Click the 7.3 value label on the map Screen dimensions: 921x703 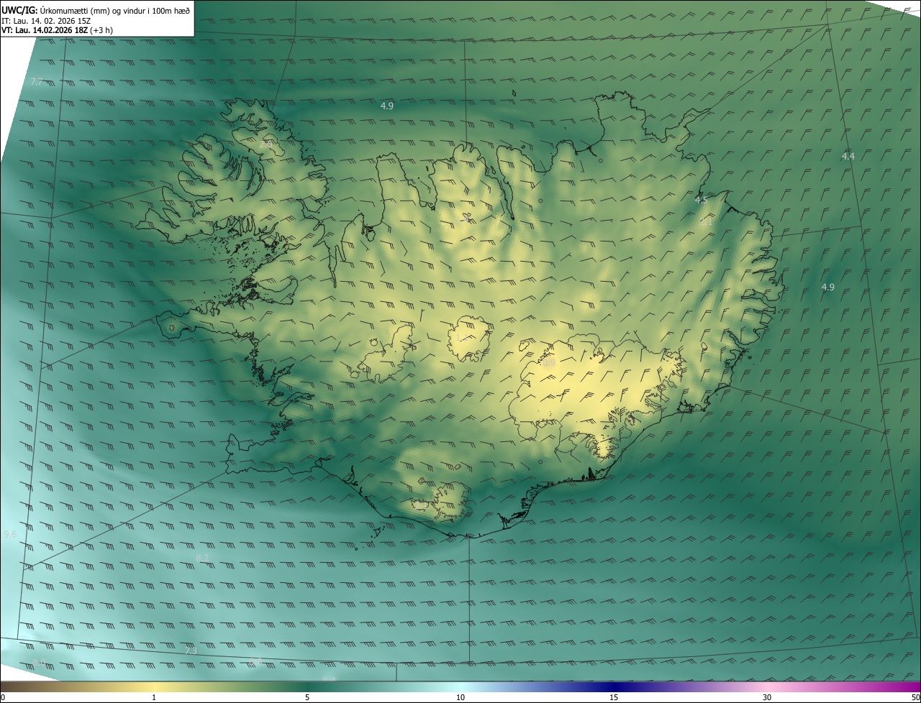point(191,651)
